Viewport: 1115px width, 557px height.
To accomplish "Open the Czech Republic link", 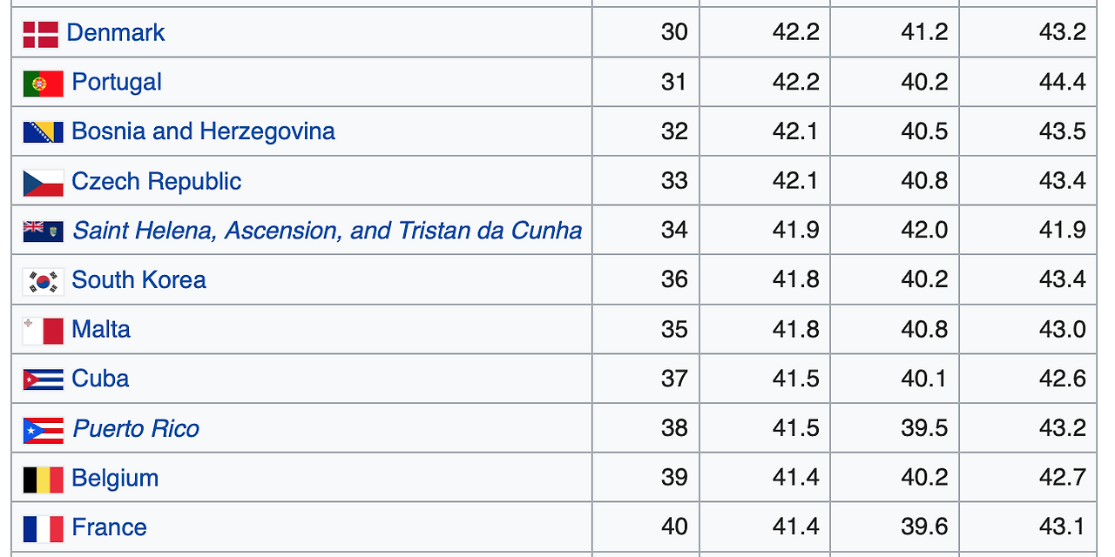I will [156, 182].
